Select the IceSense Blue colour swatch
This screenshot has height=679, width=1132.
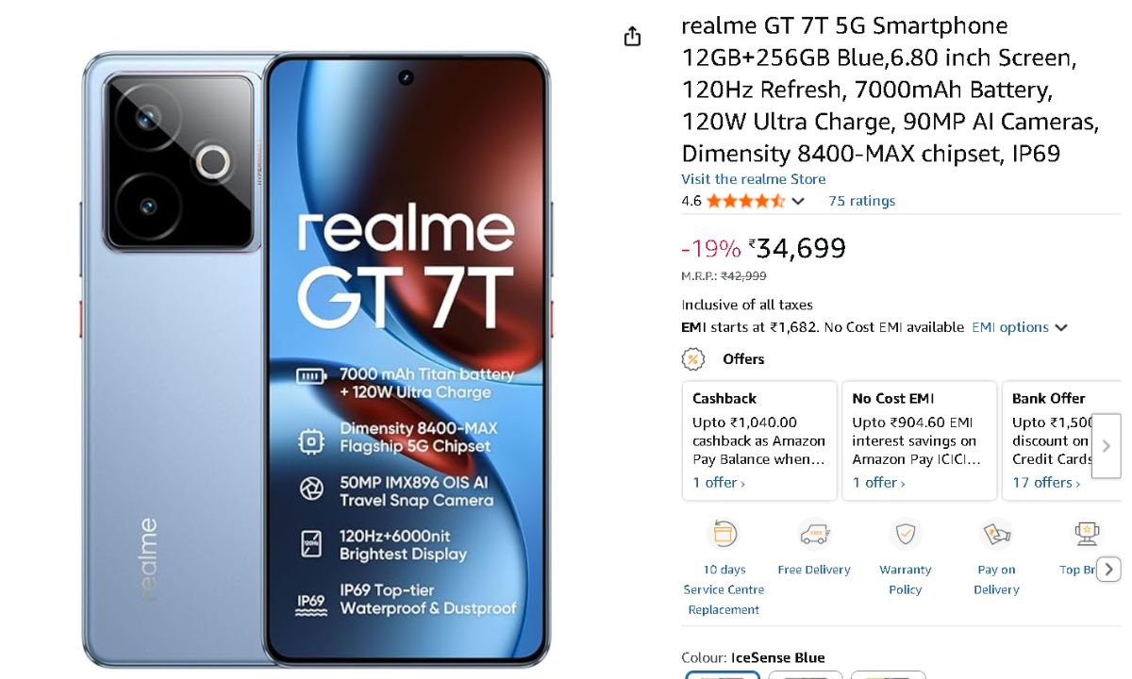pos(723,675)
